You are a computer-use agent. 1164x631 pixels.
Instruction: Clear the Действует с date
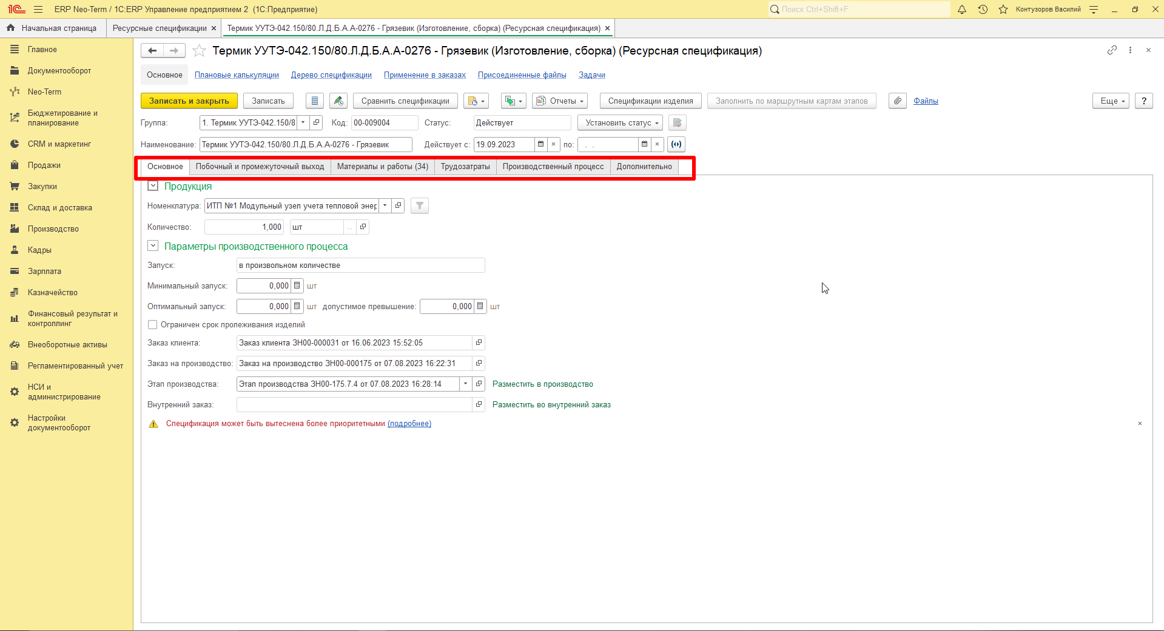[553, 144]
